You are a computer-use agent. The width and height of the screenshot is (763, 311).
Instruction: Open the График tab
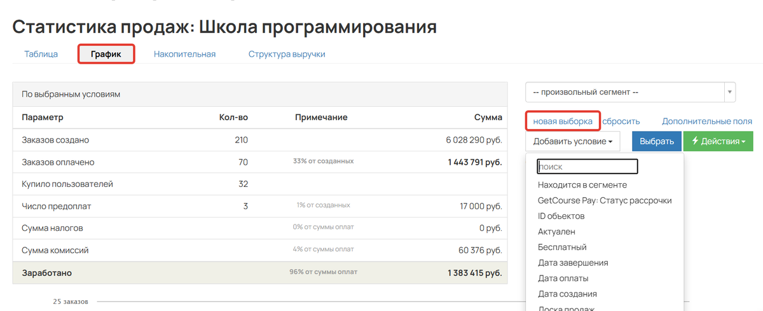coord(107,54)
